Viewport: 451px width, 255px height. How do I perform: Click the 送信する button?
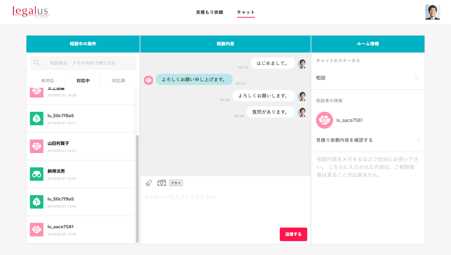click(293, 234)
